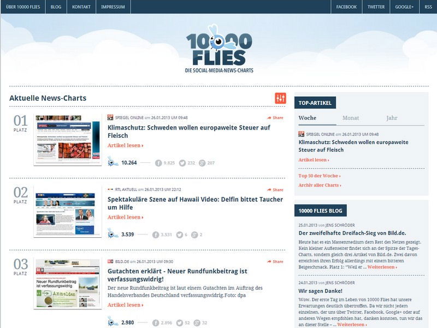The image size is (437, 328).
Task: Share the Hawaii Delfin article
Action: click(275, 190)
